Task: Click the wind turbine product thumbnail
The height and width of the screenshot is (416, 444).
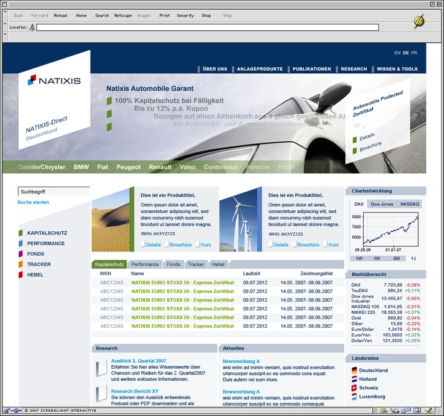Action: coord(239,219)
